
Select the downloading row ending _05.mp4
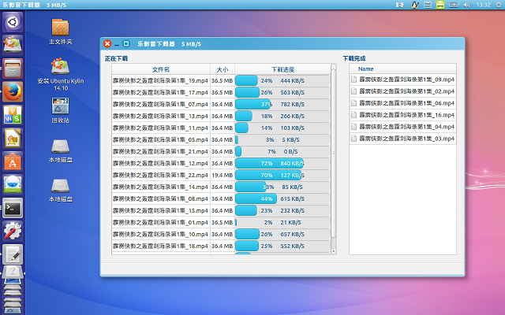pos(221,140)
